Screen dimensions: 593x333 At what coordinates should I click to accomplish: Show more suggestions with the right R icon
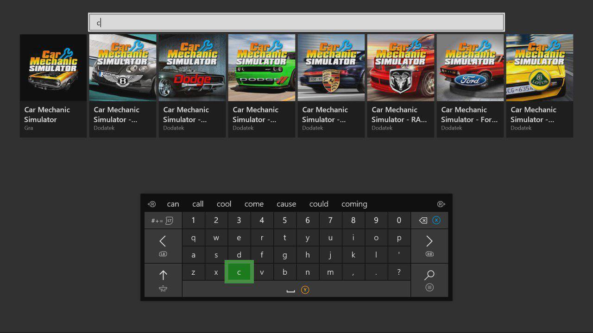441,204
